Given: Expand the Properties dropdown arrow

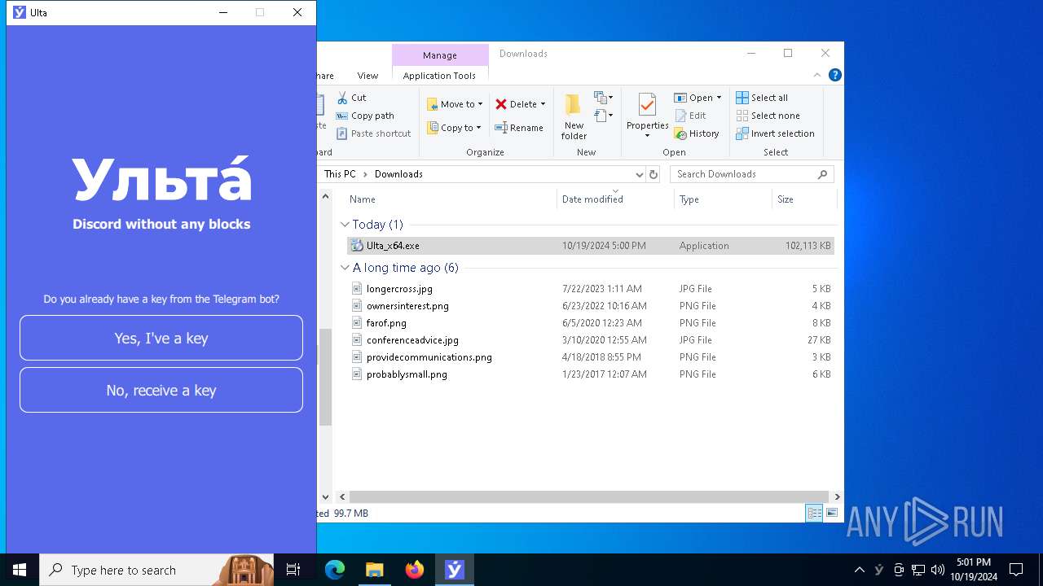Looking at the screenshot, I should point(647,136).
